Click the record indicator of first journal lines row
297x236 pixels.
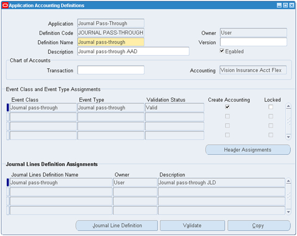click(x=8, y=182)
